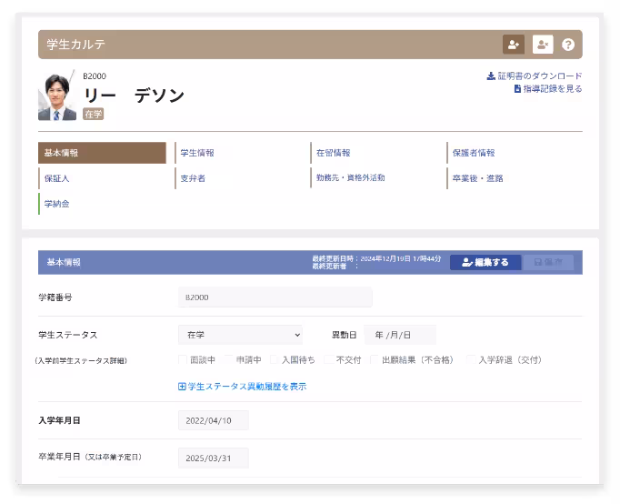
Task: Expand 学生ステータス異動履歴を表示
Action: click(x=243, y=387)
